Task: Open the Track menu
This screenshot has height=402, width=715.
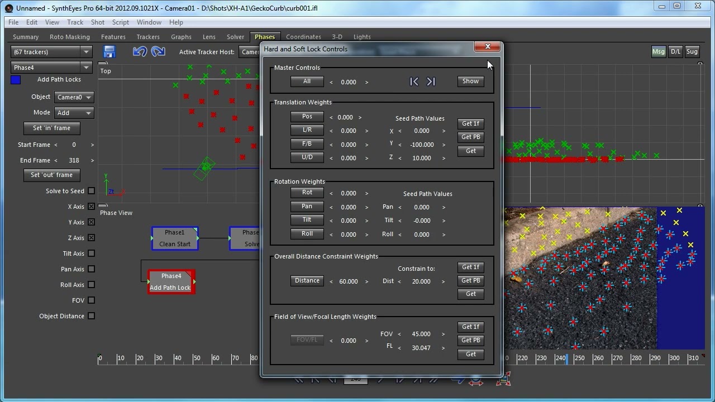Action: (75, 22)
